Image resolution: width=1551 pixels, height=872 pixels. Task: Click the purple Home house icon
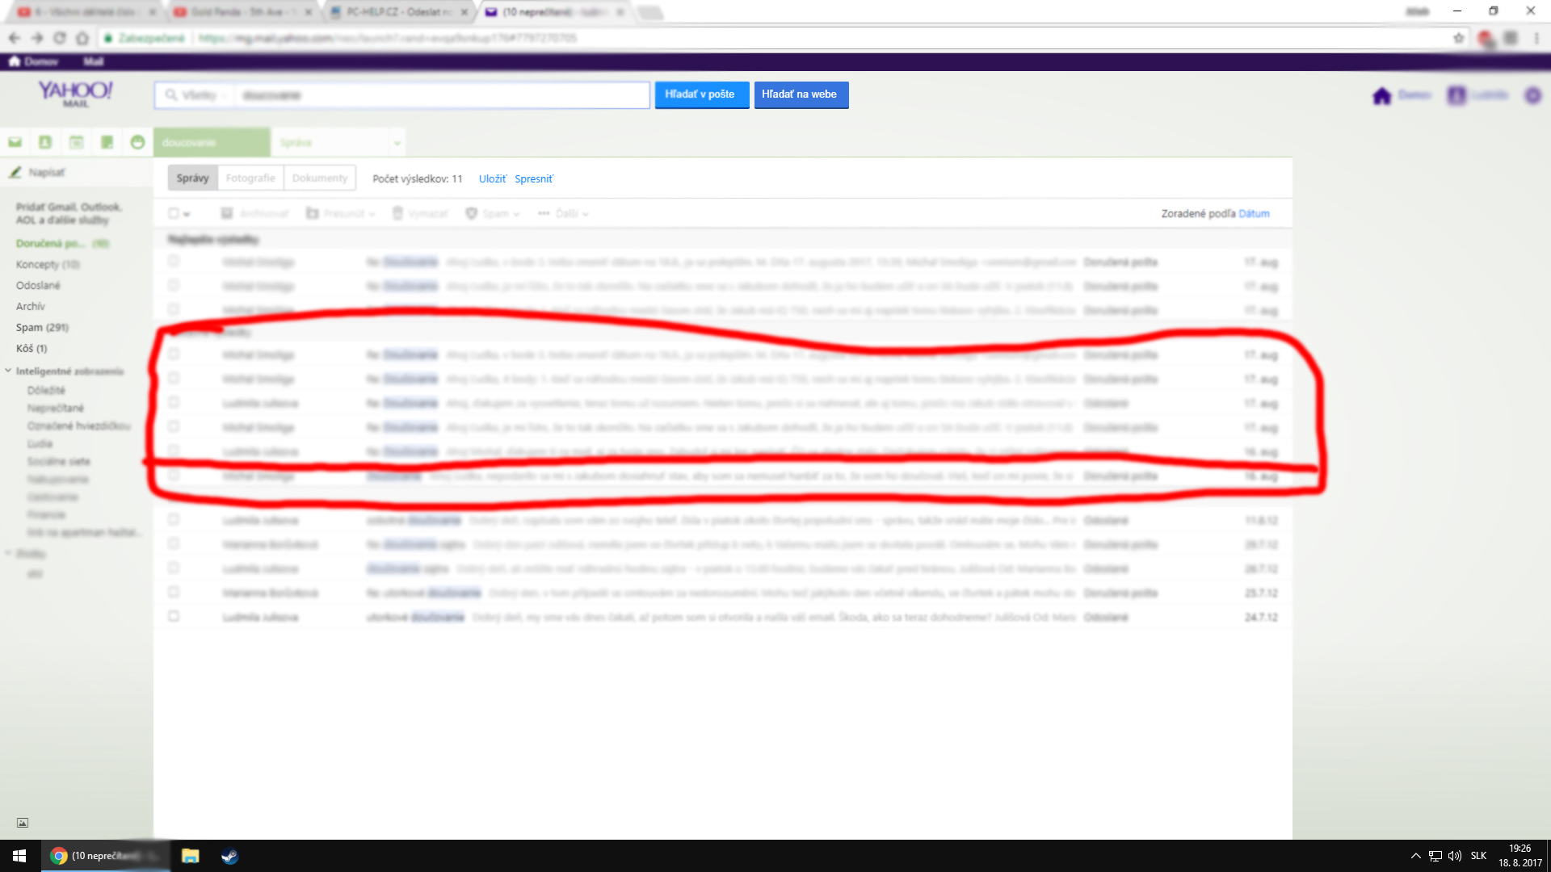[x=1381, y=96]
